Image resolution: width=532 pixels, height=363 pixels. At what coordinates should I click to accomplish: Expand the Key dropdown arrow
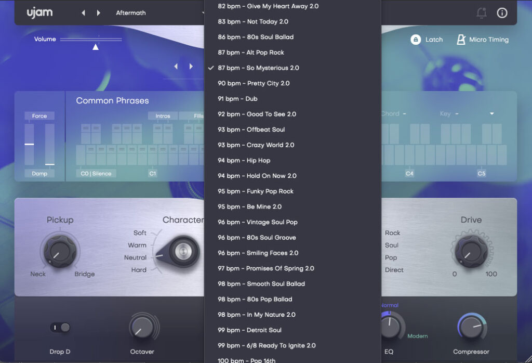coord(491,114)
